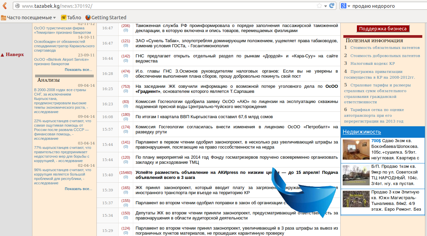This screenshot has height=236, width=427.
Task: Click Показать все under Анализы section
Action: click(x=78, y=189)
